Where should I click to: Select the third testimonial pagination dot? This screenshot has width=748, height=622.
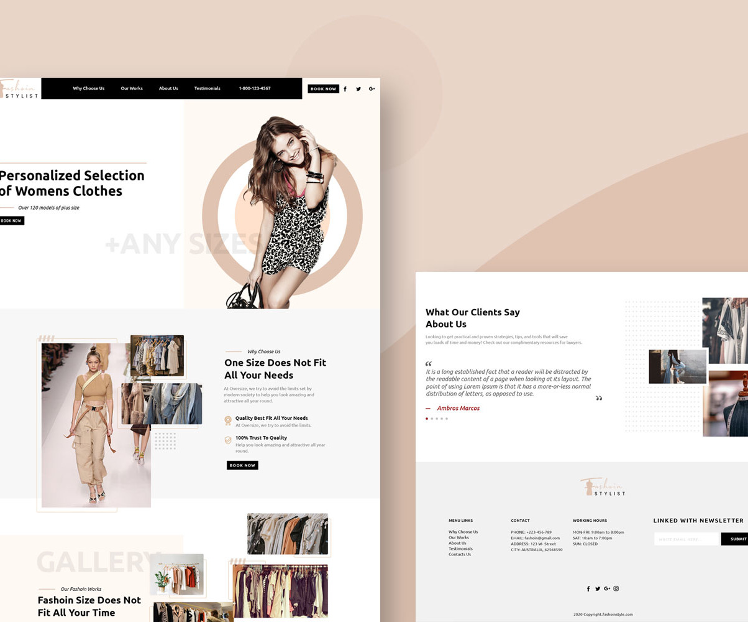[x=437, y=419]
